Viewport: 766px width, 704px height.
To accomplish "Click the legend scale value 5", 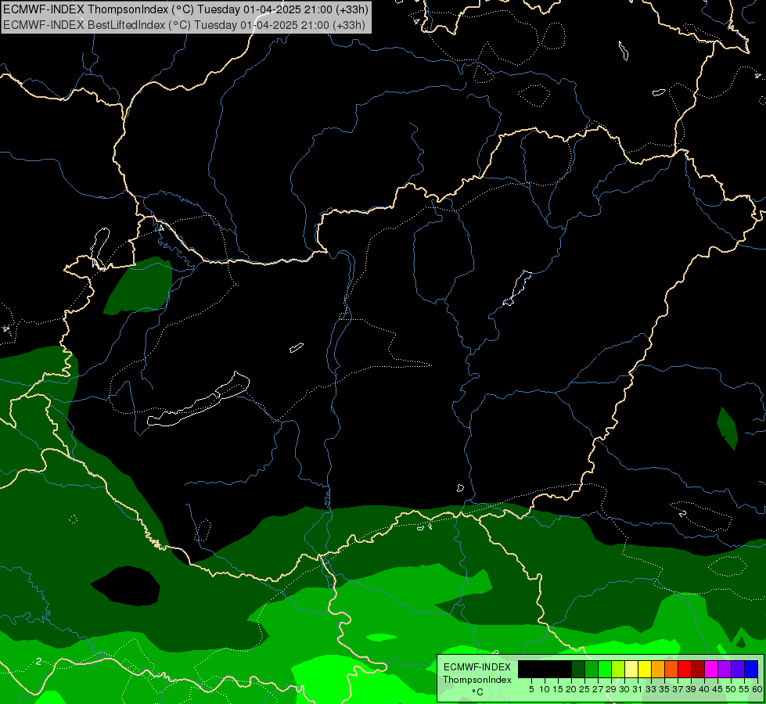I will [x=531, y=689].
